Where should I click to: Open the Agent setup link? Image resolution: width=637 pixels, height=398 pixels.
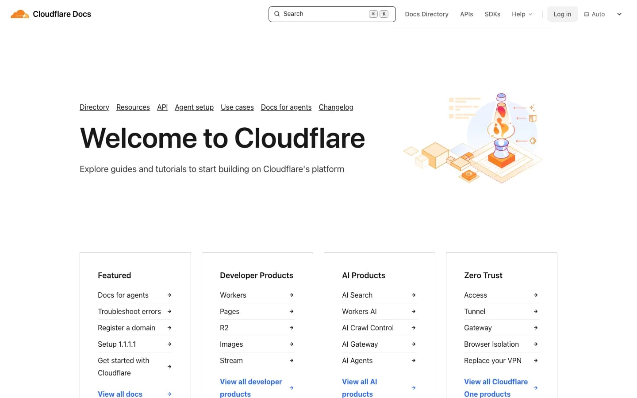(x=194, y=107)
